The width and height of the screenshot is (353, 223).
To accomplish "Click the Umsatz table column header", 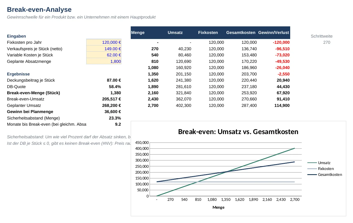I will 175,33.
